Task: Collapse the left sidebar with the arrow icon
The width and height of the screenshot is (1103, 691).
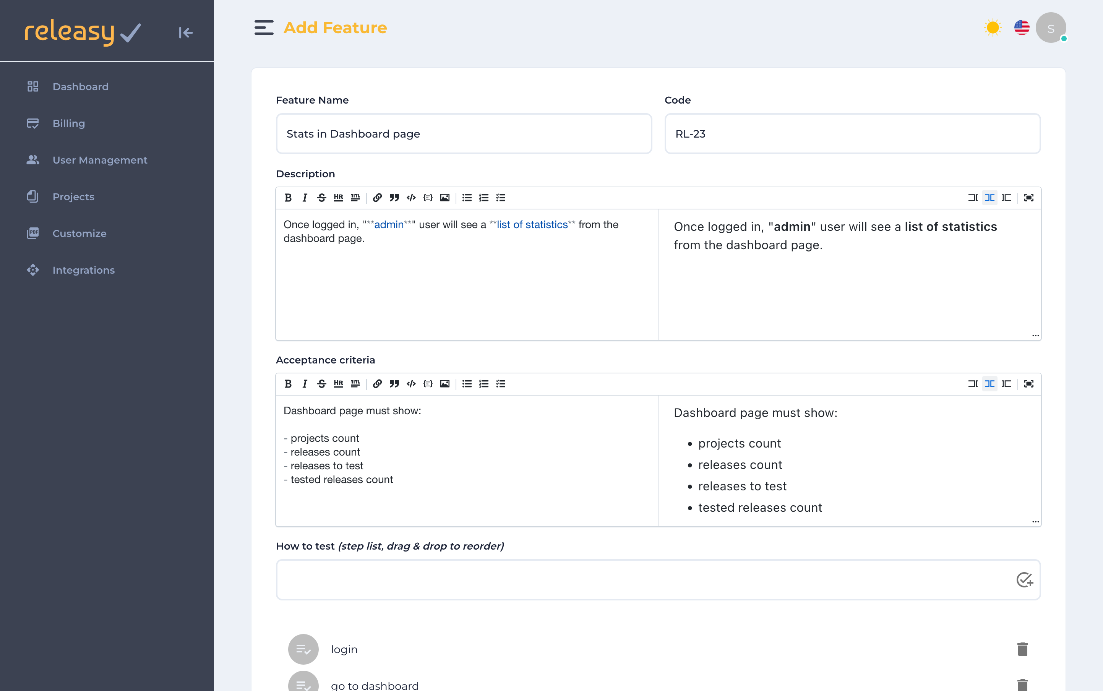Action: [x=185, y=32]
